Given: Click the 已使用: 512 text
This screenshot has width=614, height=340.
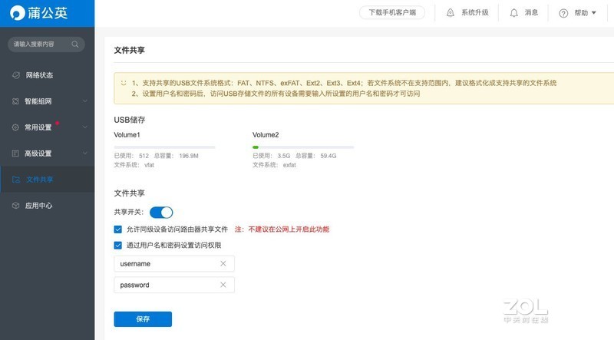Looking at the screenshot, I should [131, 156].
